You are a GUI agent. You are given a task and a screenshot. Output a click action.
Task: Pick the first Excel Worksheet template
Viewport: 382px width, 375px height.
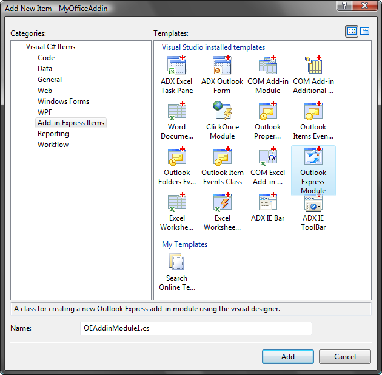[176, 212]
